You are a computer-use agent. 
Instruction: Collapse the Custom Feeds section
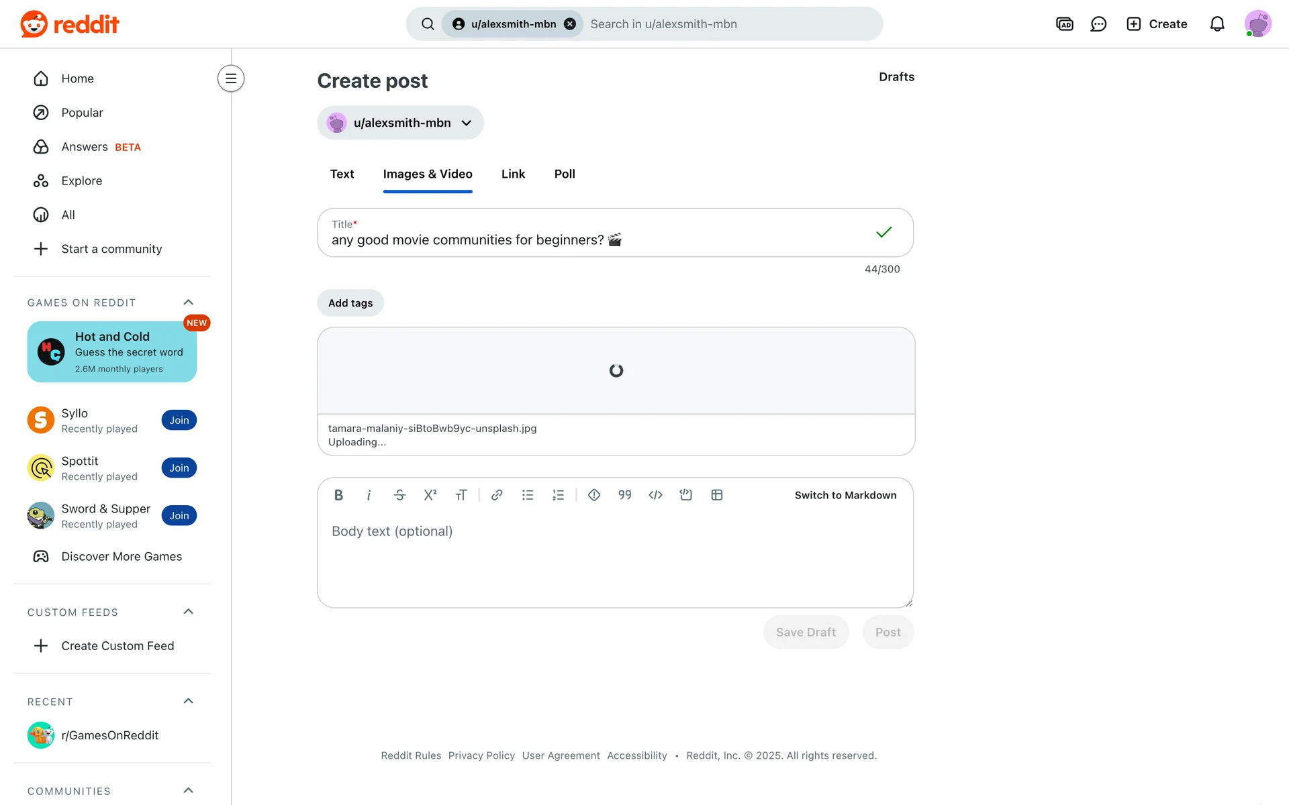coord(189,612)
